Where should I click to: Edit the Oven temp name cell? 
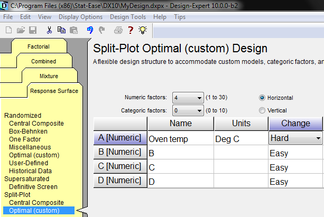tap(181, 138)
